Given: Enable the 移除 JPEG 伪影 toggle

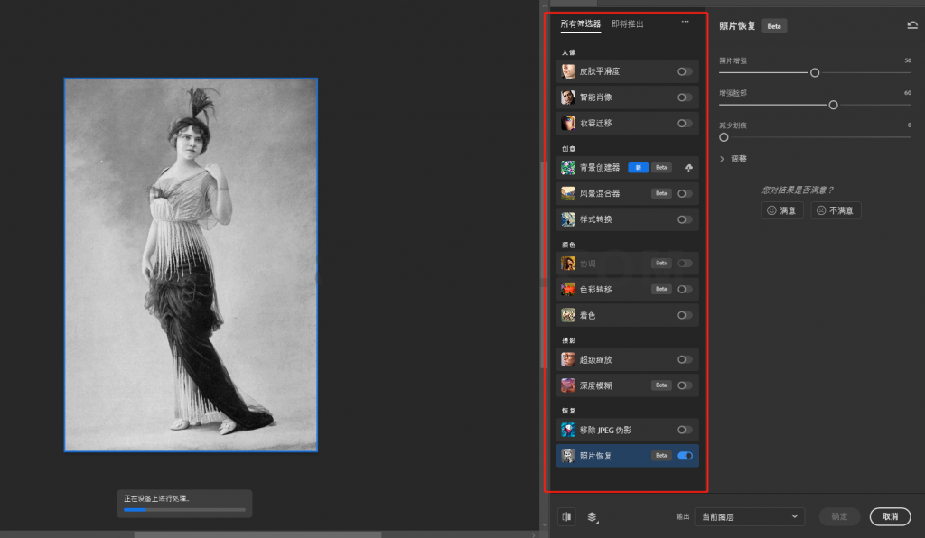Looking at the screenshot, I should 685,431.
